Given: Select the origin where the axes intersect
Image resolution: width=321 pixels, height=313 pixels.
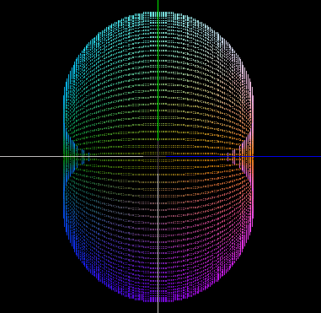Looking at the screenshot, I should coord(158,156).
